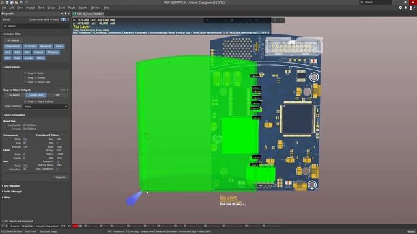Image resolution: width=417 pixels, height=234 pixels.
Task: Open the Properties panel options dropdown arrow
Action: pyautogui.click(x=62, y=14)
